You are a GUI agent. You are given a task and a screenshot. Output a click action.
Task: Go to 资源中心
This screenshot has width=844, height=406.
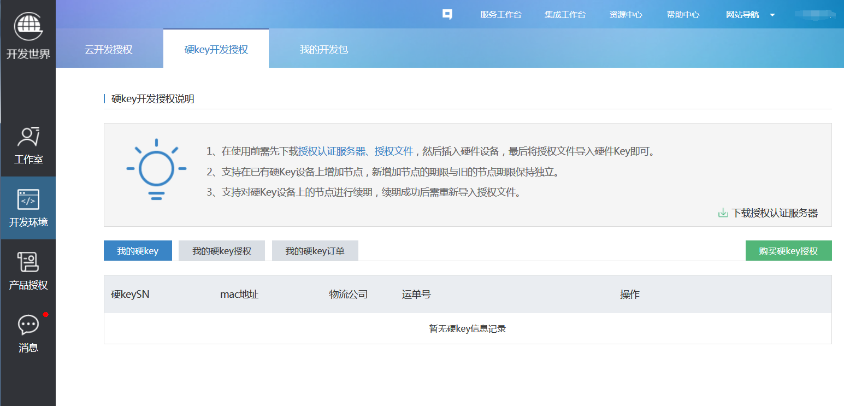(x=625, y=15)
